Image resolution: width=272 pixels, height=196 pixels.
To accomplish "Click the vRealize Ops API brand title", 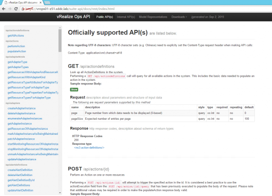I will (x=73, y=17).
